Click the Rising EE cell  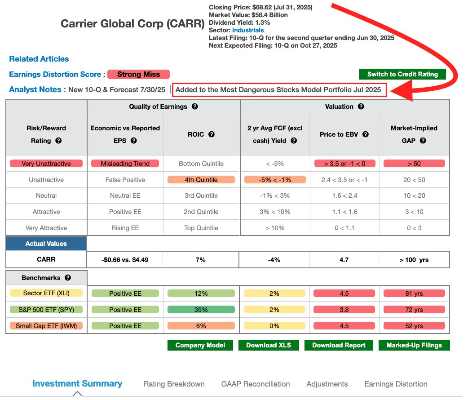125,228
